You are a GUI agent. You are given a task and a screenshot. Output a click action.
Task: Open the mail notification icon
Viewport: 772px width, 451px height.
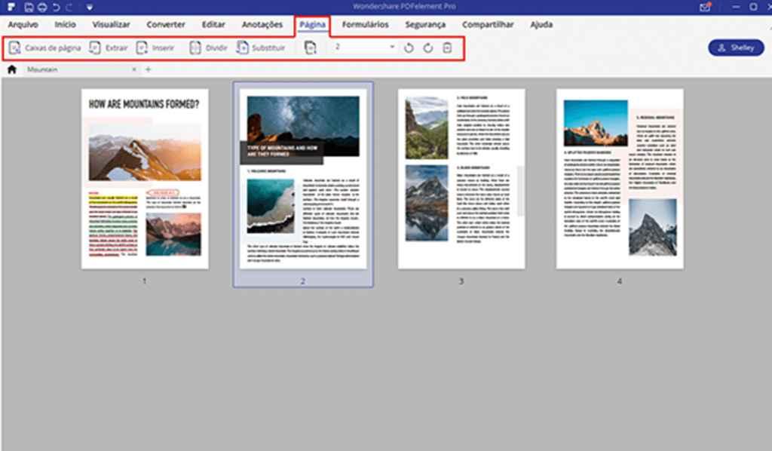[x=705, y=7]
